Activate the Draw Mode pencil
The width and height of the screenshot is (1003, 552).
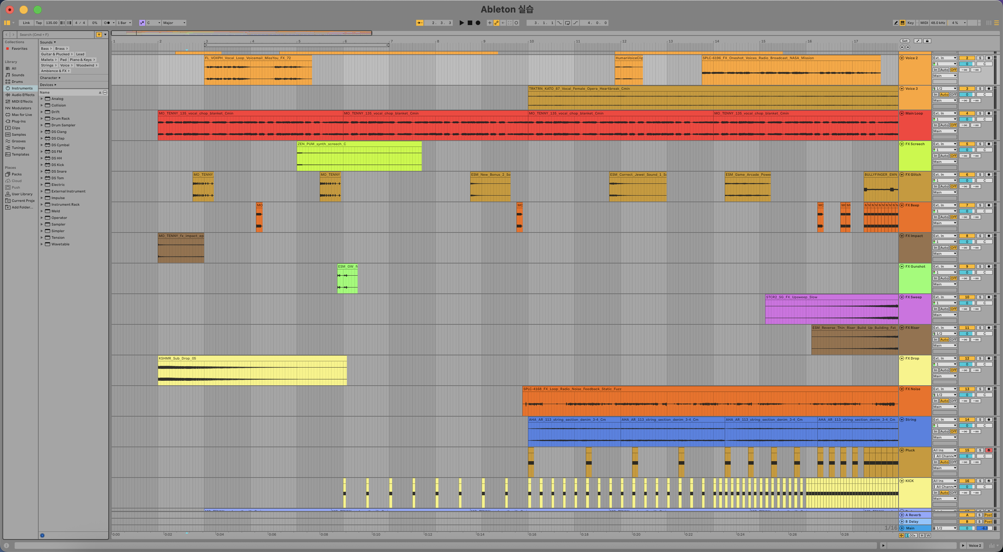(x=895, y=23)
